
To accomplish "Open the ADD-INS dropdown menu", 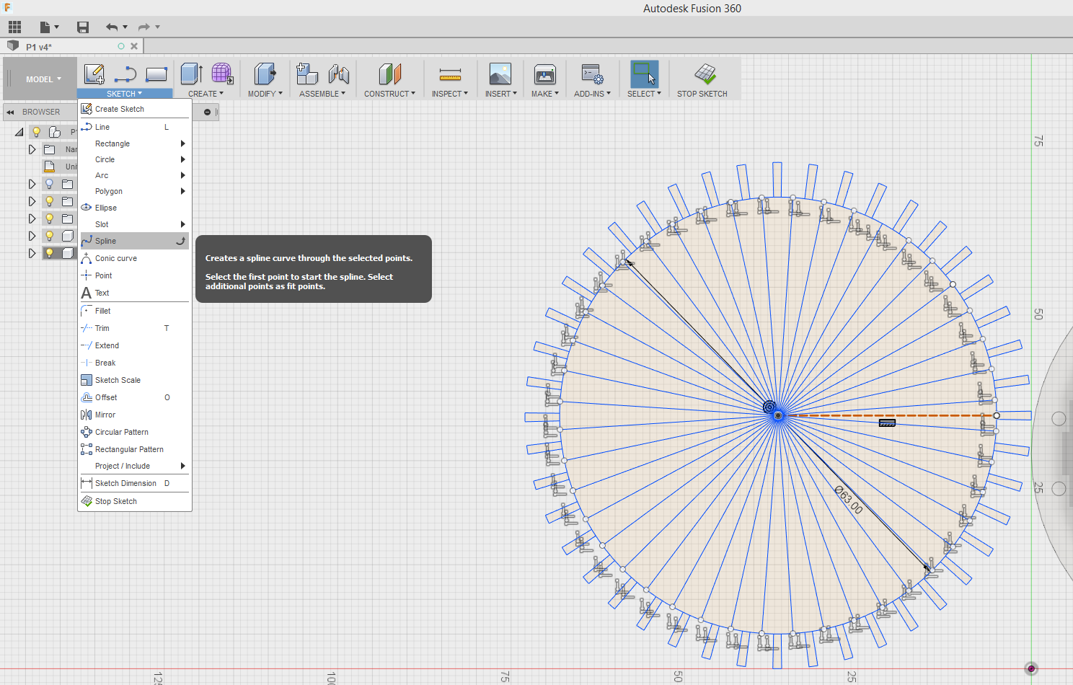I will coord(592,94).
